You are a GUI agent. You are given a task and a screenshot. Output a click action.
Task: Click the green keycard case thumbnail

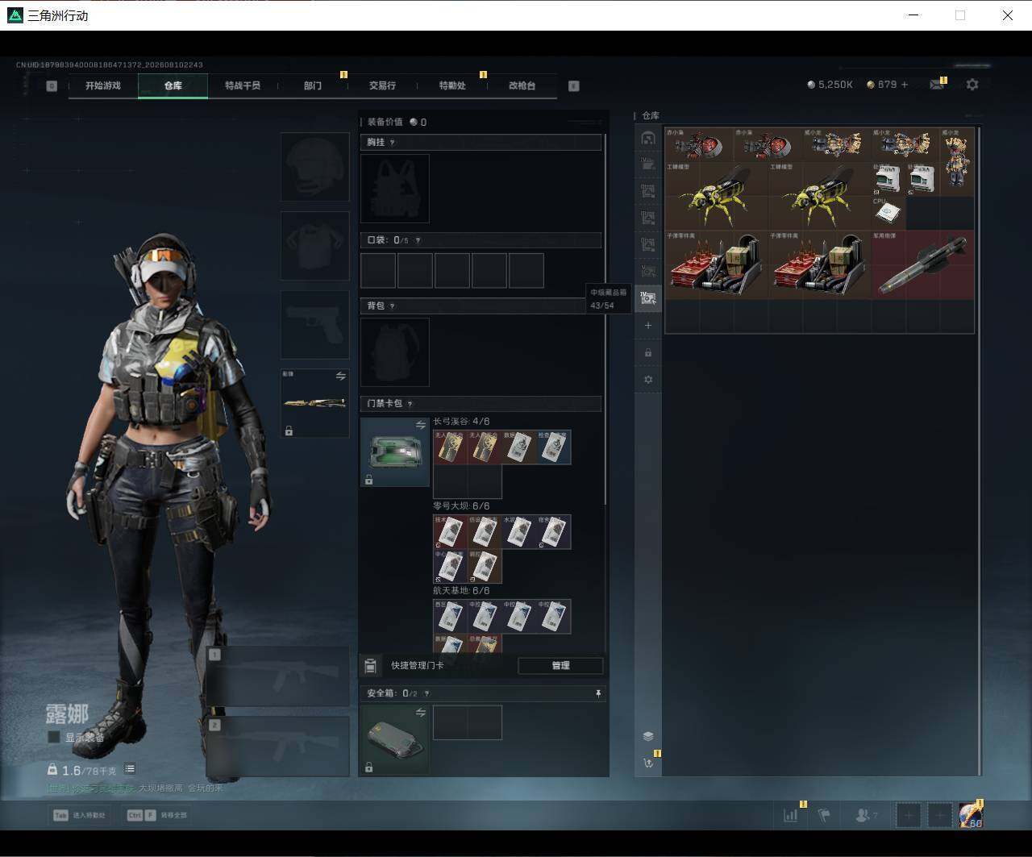tap(394, 451)
